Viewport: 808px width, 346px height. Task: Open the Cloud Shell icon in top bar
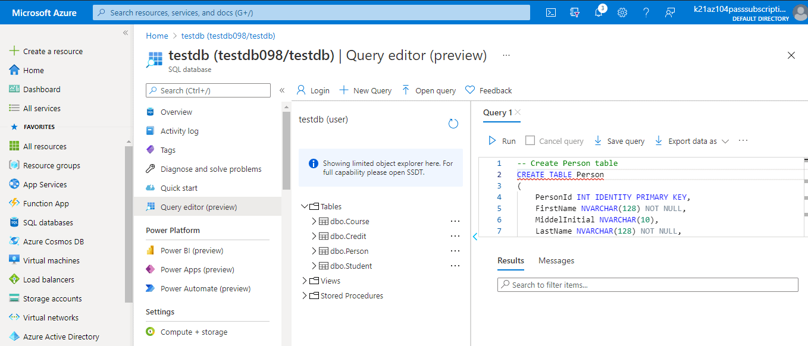point(550,12)
